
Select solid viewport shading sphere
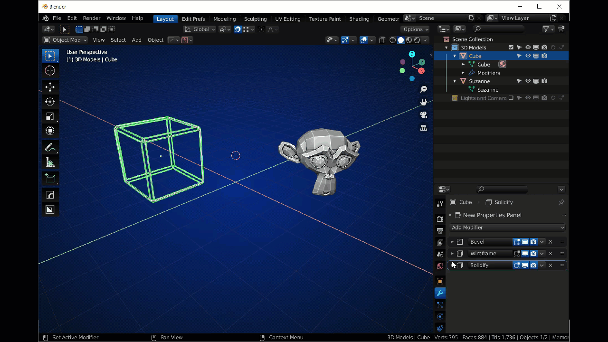tap(401, 40)
